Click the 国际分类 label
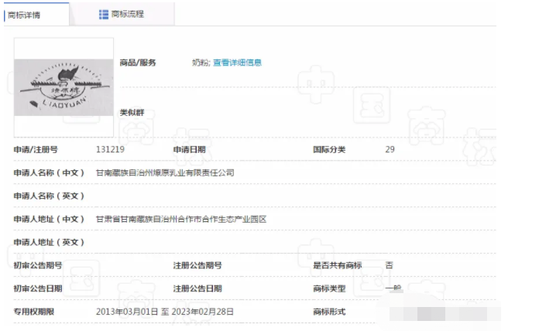The height and width of the screenshot is (331, 539). (329, 149)
